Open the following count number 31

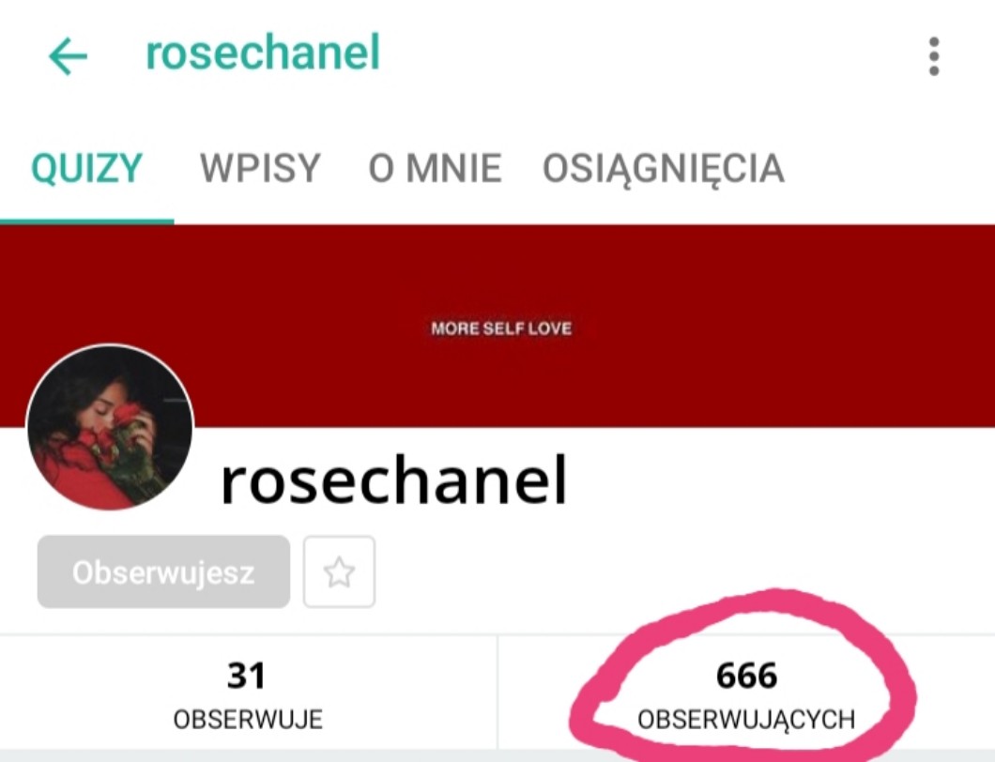tap(246, 675)
